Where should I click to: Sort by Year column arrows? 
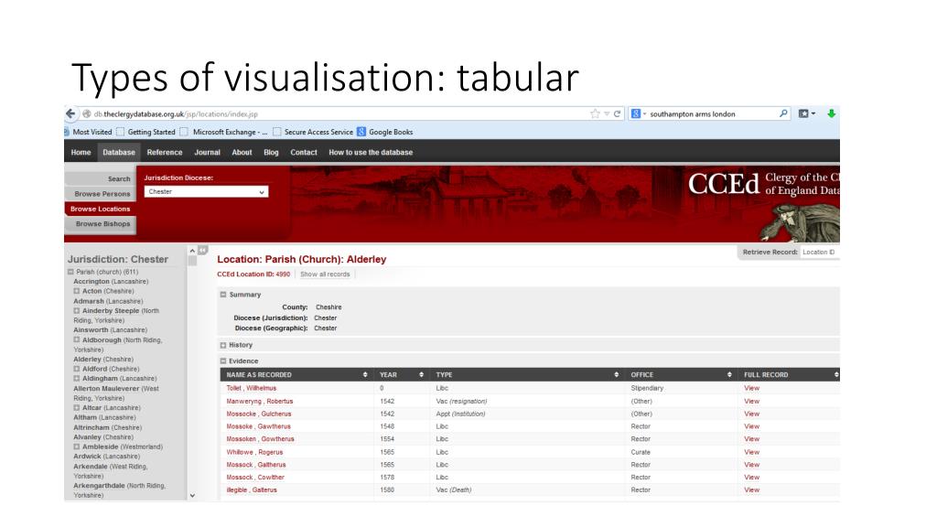421,374
